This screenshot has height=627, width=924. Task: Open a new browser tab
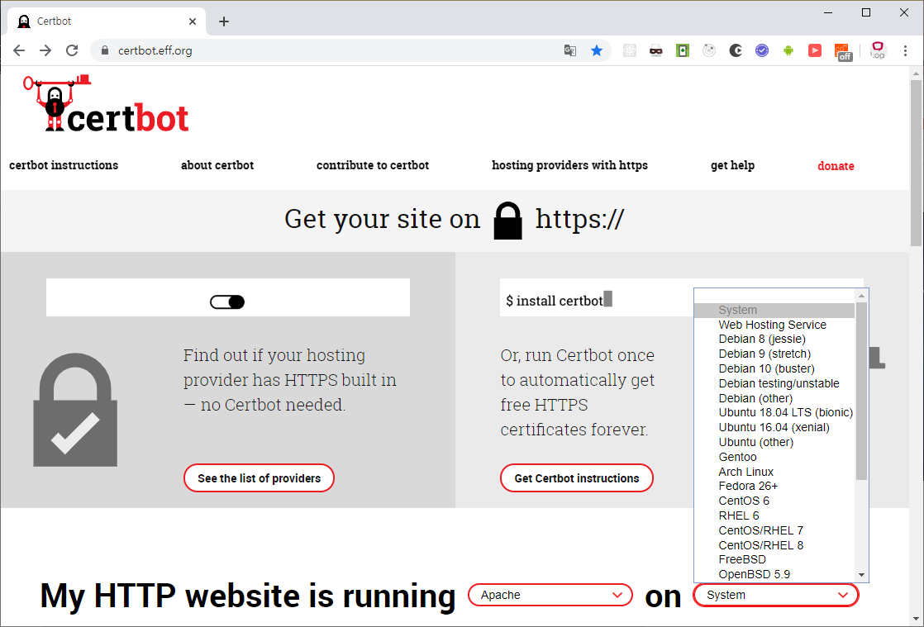[224, 21]
